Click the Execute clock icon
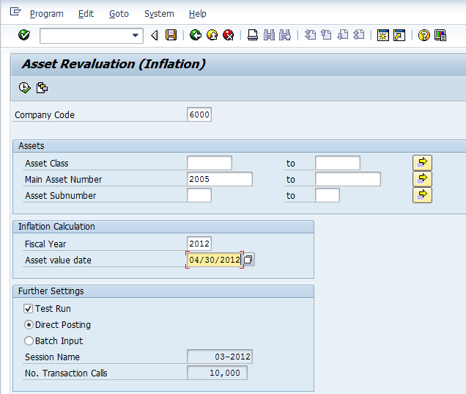 pyautogui.click(x=25, y=88)
